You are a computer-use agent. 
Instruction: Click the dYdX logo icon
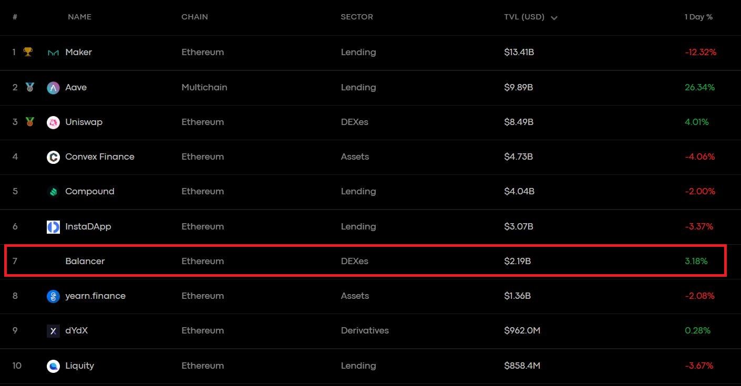[53, 331]
